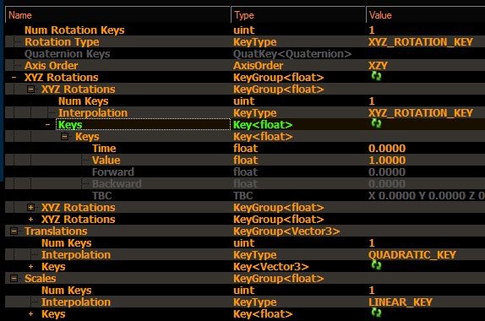485x321 pixels.
Task: Click refresh icon on green Keys row
Action: (x=376, y=123)
